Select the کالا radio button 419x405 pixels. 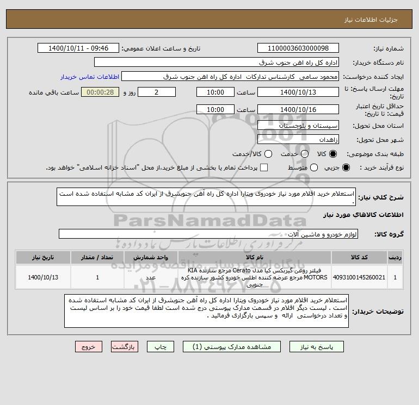[x=333, y=154]
